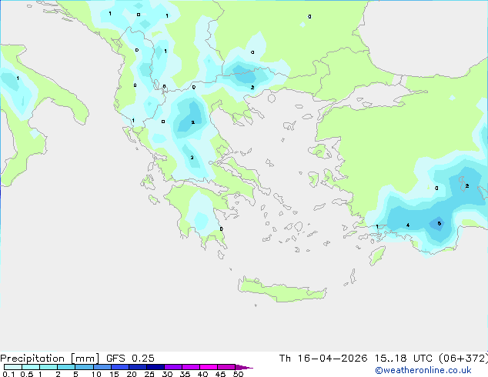Click the legend tick label '0.1'

pos(8,374)
